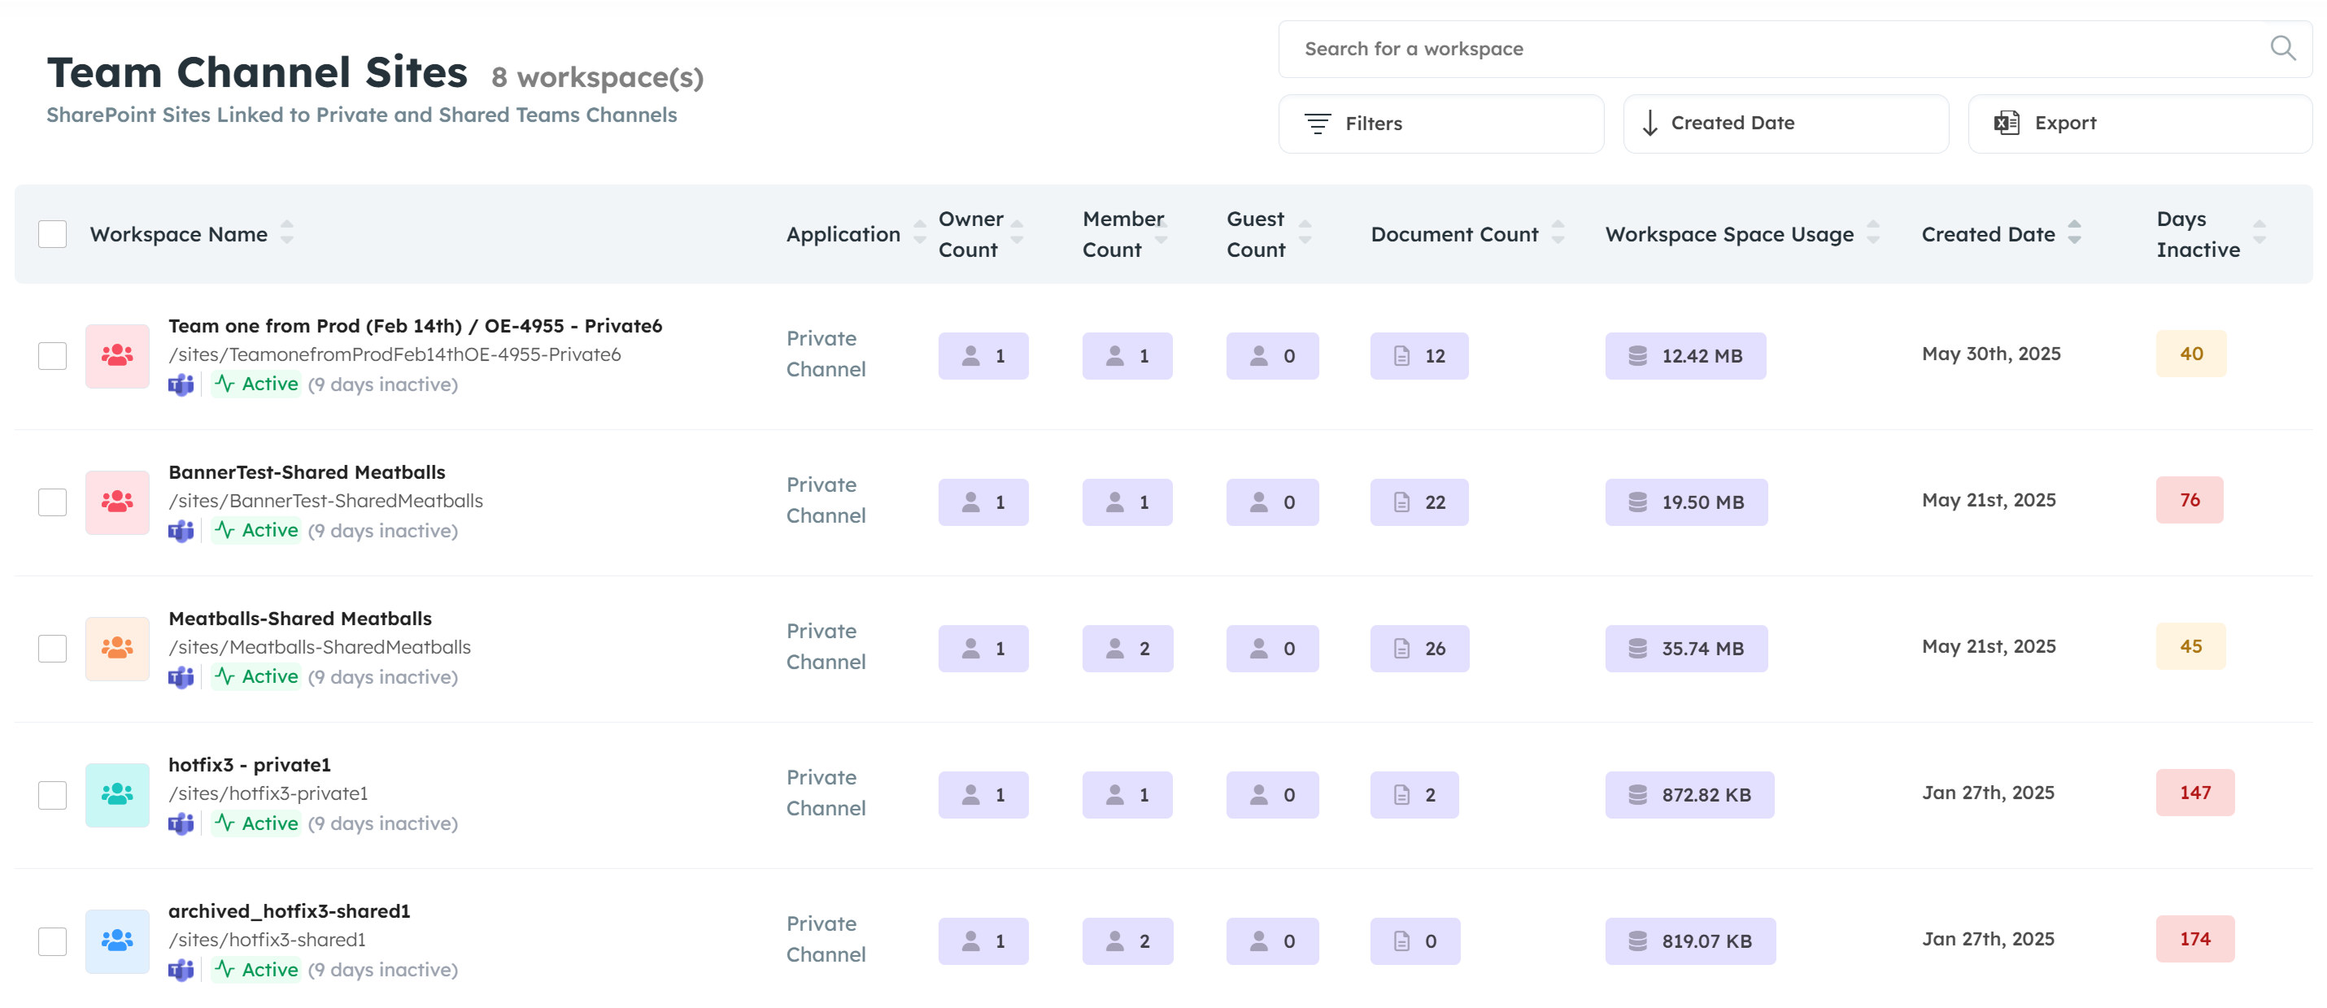Sort by Created Date column header arrows
Viewport: 2327px width, 1008px height.
(2075, 233)
